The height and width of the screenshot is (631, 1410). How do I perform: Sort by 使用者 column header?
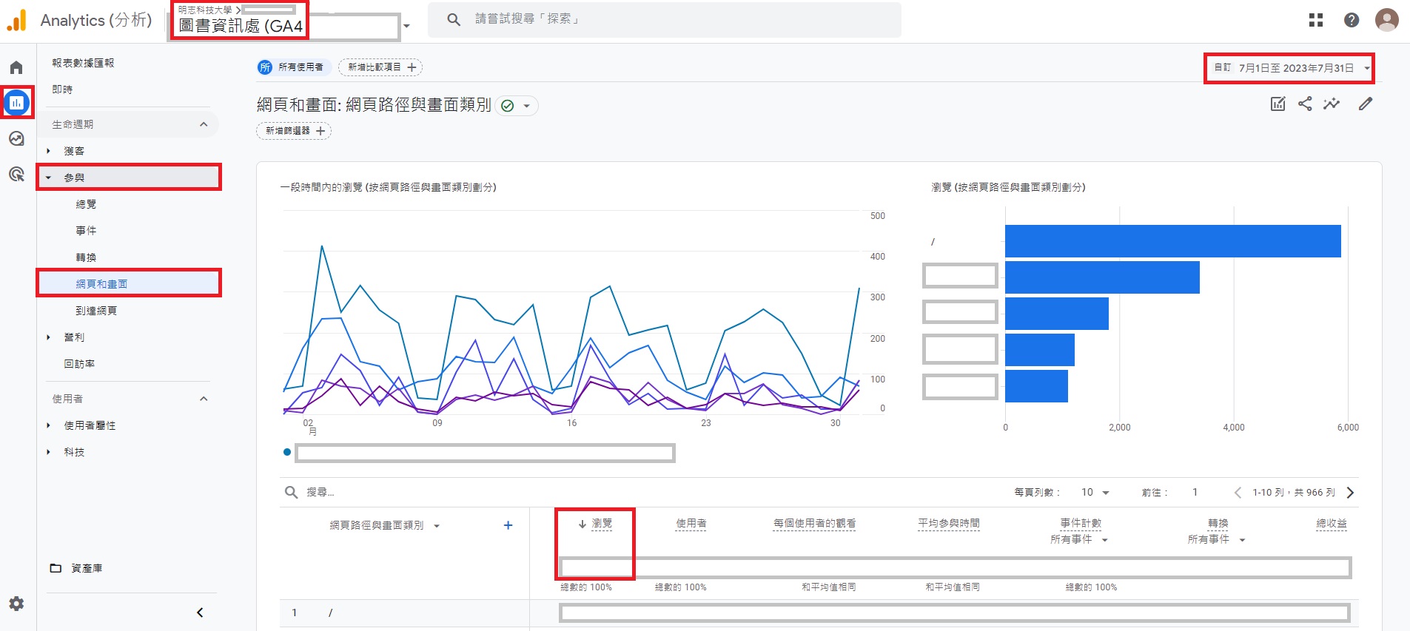[691, 524]
